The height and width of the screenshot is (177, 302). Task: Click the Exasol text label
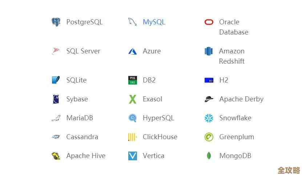tap(152, 99)
